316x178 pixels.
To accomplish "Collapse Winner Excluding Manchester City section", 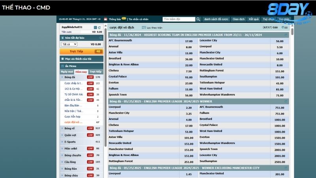I will tap(286, 168).
